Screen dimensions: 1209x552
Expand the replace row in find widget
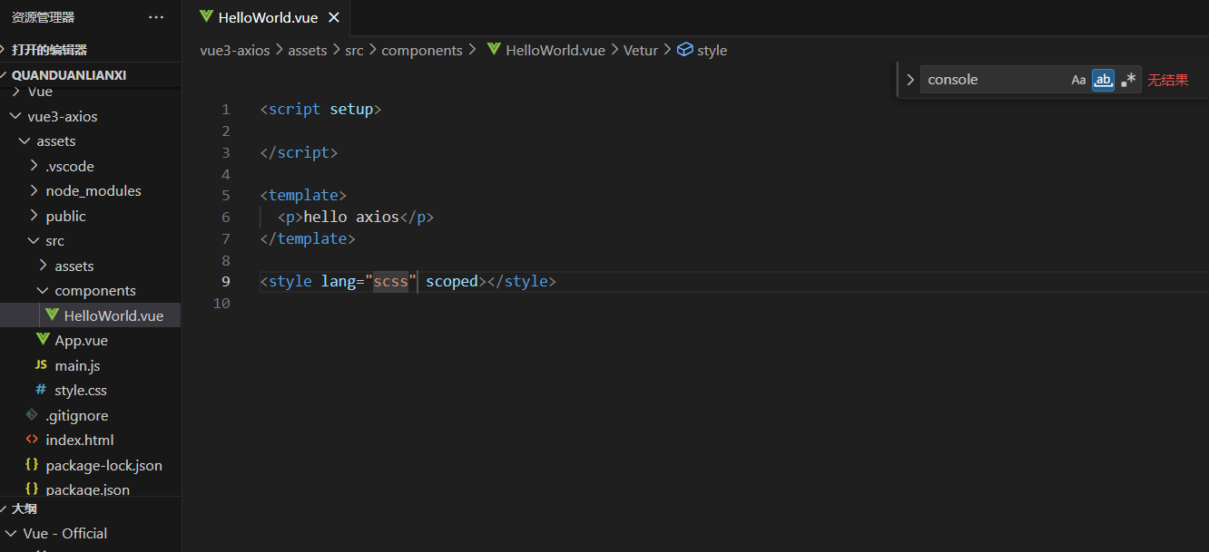click(x=910, y=80)
